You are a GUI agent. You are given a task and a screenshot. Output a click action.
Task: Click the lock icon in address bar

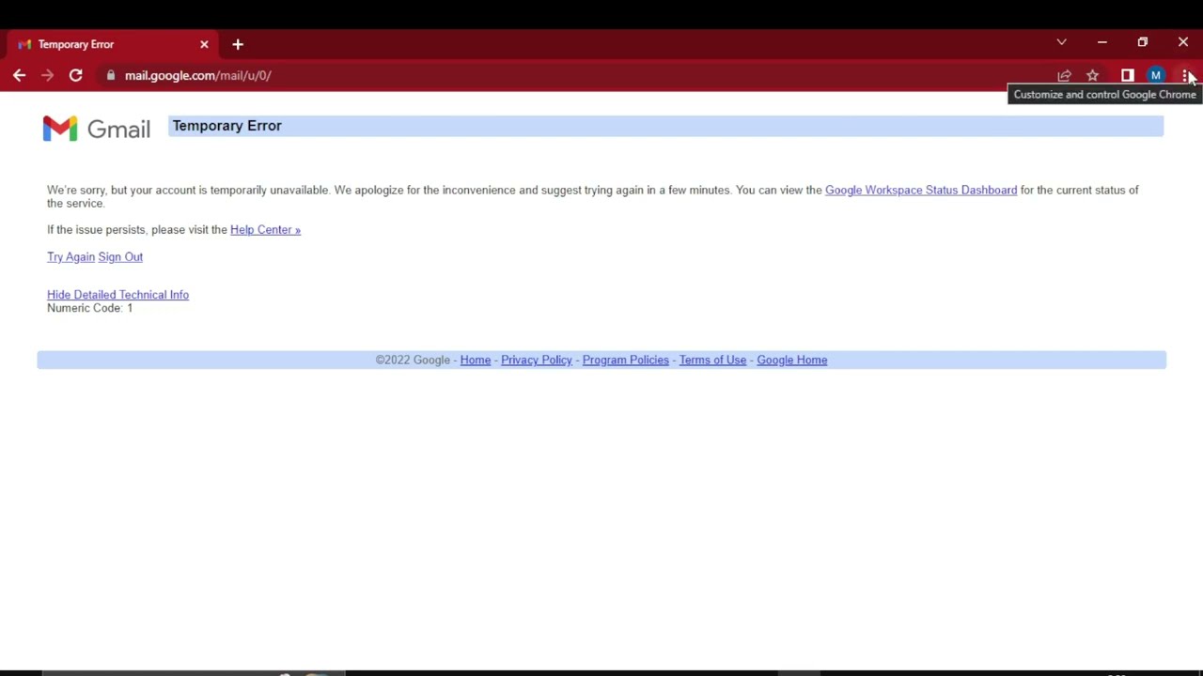tap(111, 75)
